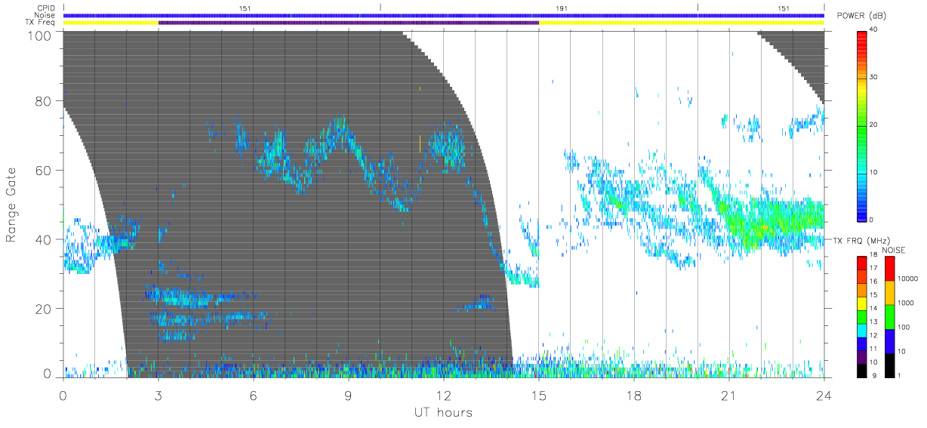Click the '40' tick on the POWER scale
This screenshot has height=428, width=927.
pyautogui.click(x=873, y=30)
